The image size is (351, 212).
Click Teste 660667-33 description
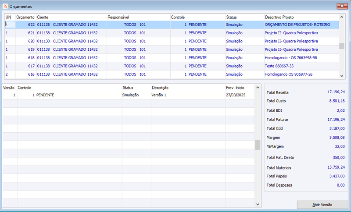(279, 66)
